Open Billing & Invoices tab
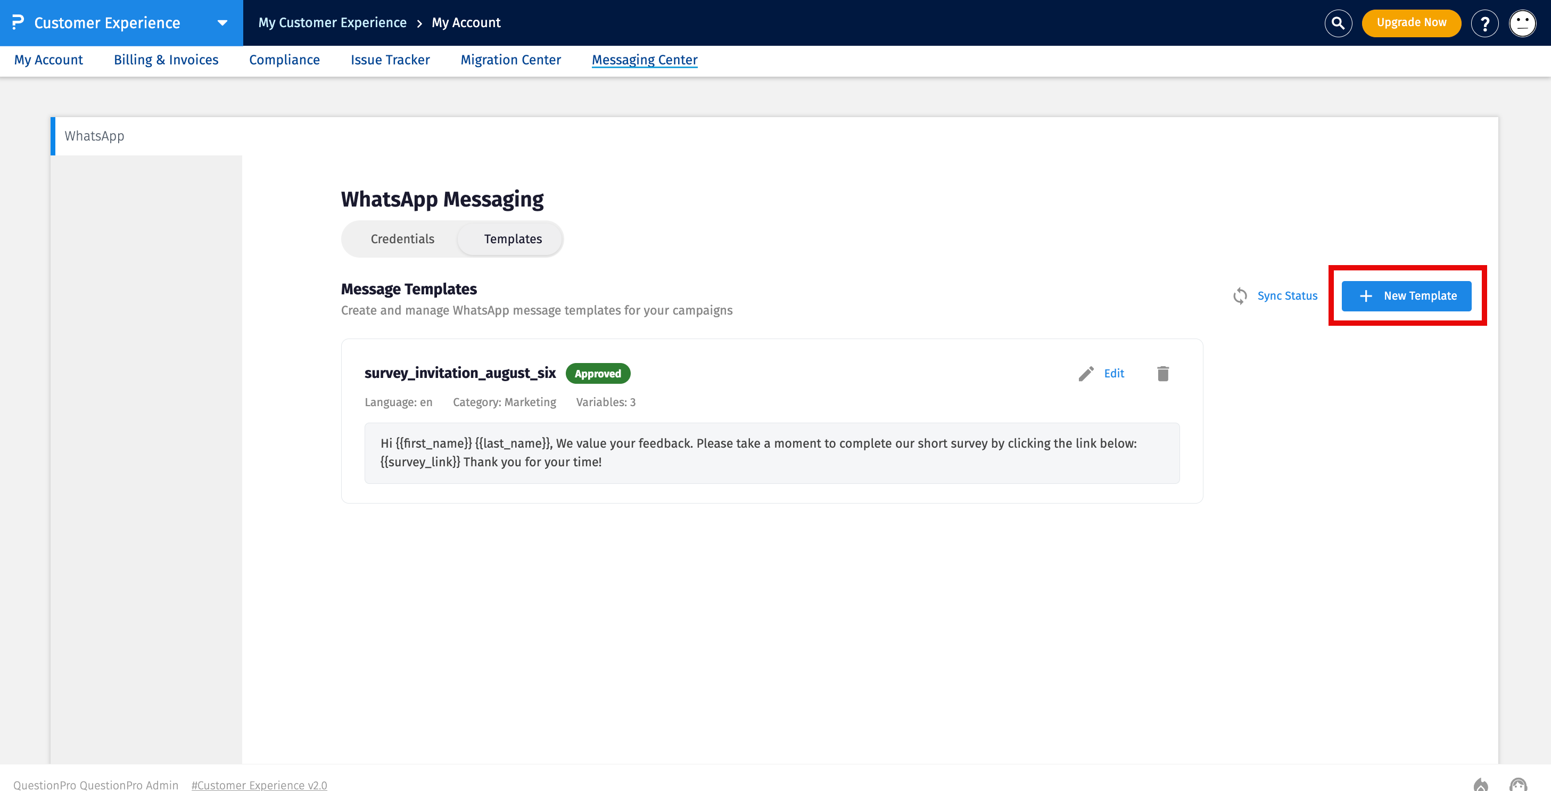 [166, 60]
